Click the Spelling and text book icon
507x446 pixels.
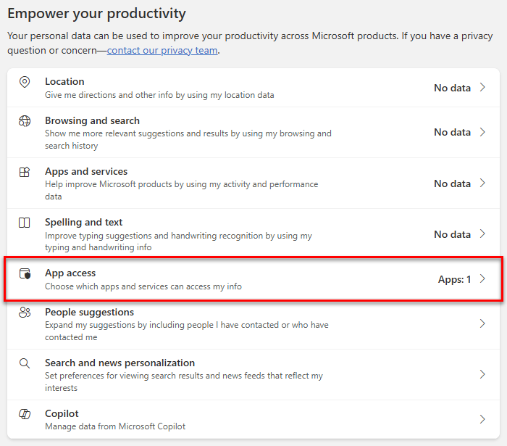[x=25, y=223]
